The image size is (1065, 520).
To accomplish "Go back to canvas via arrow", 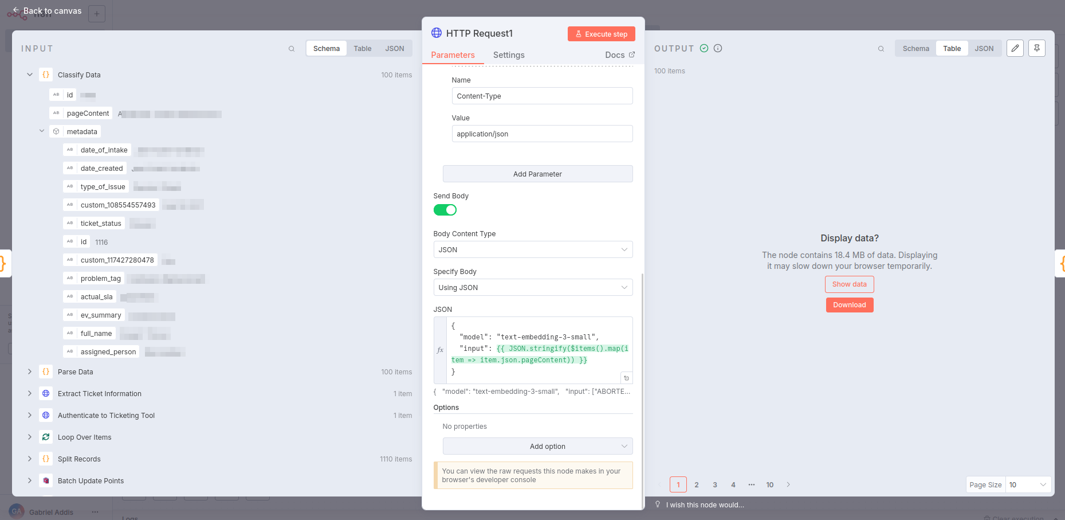I will coord(16,10).
